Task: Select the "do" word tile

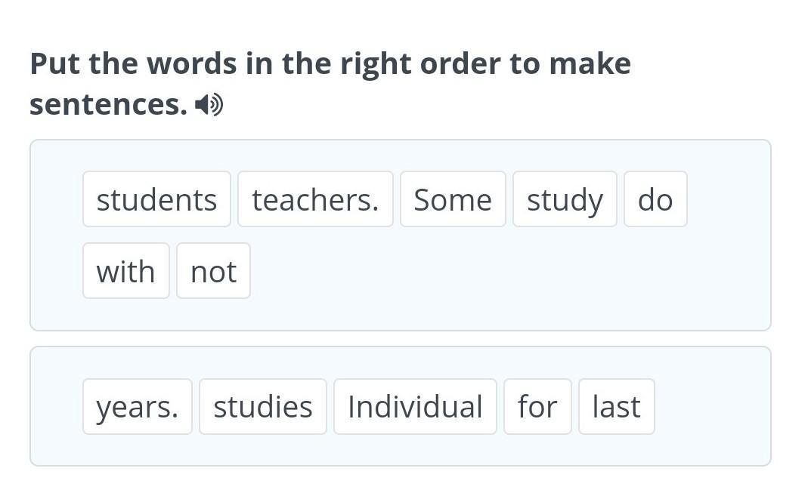Action: tap(655, 199)
